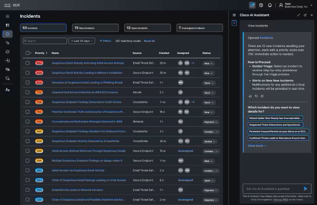The width and height of the screenshot is (317, 205).
Task: Open the AI Assistant panel menu icon
Action: coord(234,15)
